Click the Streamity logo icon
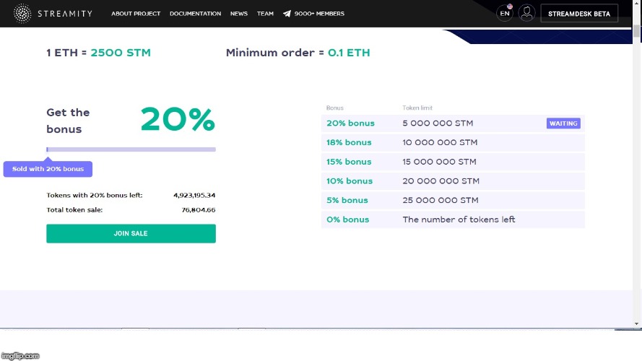The width and height of the screenshot is (642, 361). (x=22, y=14)
